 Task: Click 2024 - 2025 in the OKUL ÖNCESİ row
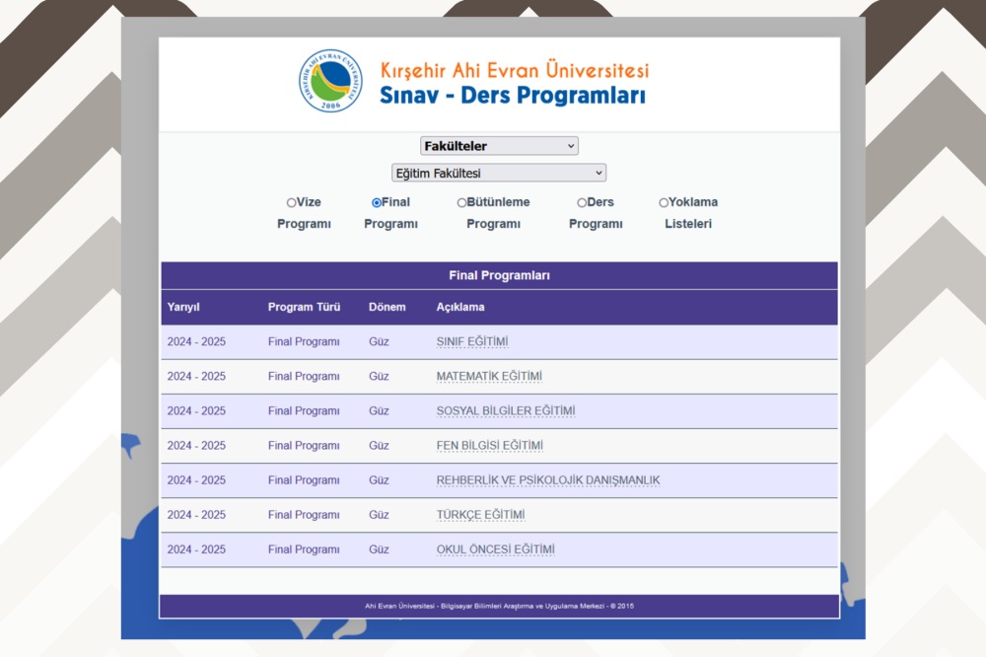pyautogui.click(x=196, y=549)
